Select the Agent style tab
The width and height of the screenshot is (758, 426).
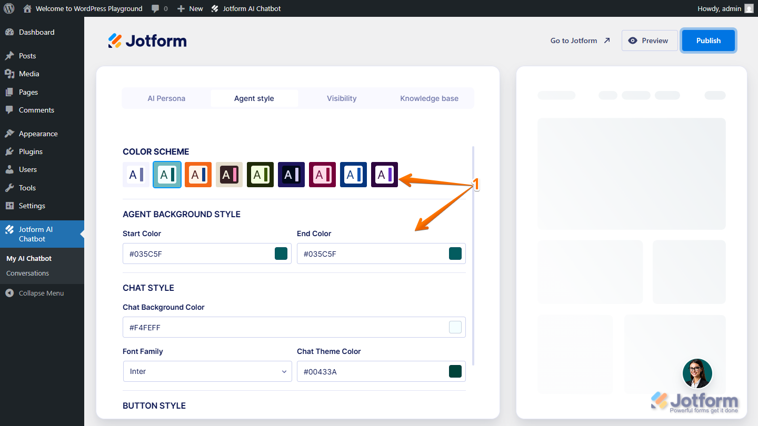(x=254, y=98)
